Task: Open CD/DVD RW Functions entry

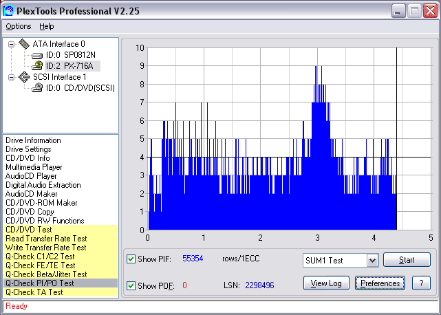Action: (x=45, y=221)
